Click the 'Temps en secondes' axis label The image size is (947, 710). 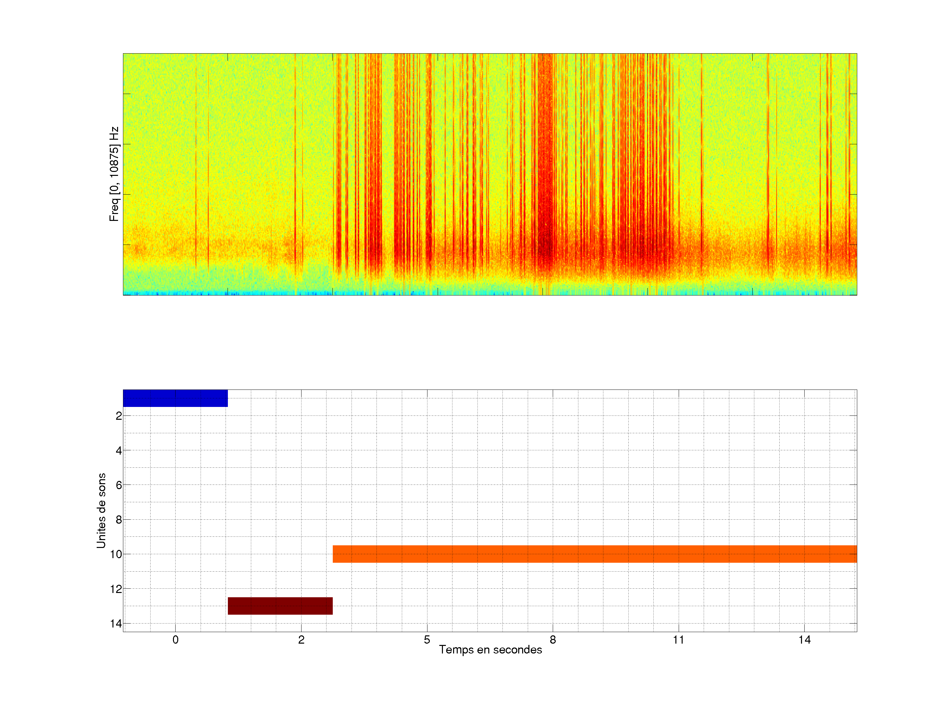coord(490,650)
